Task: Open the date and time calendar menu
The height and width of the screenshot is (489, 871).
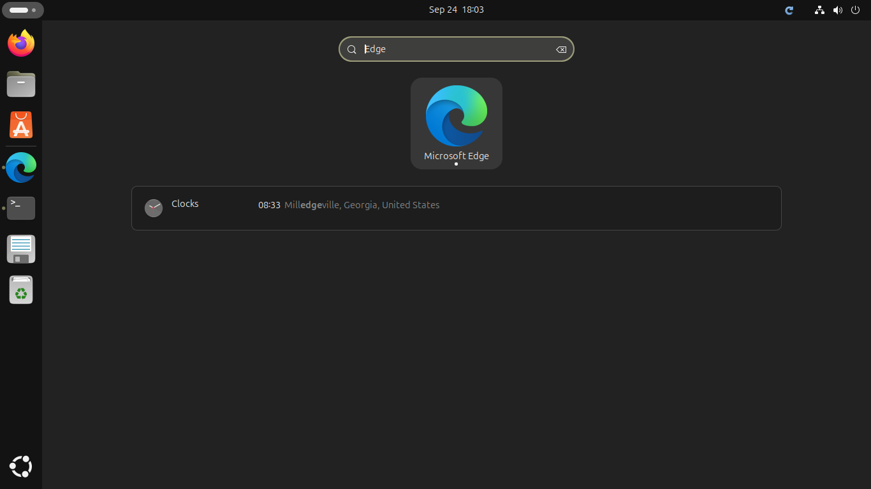Action: click(x=456, y=10)
